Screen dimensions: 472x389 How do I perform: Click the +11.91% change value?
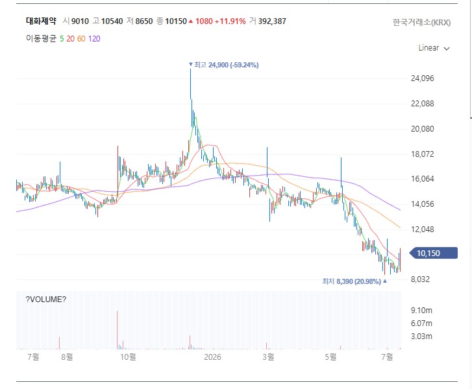point(230,21)
